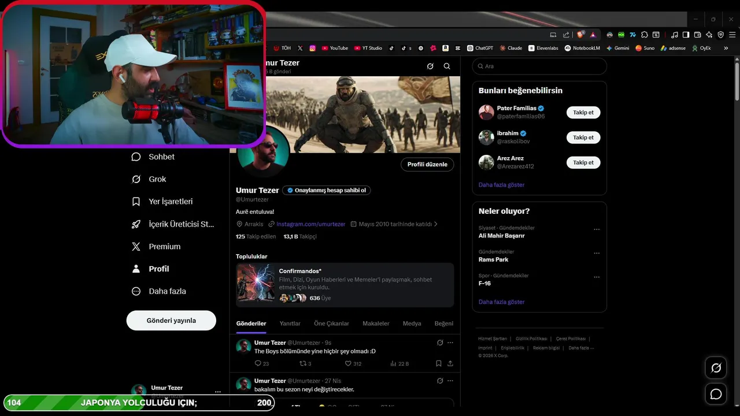Grok icon on The Boys post
This screenshot has width=740, height=416.
click(440, 343)
